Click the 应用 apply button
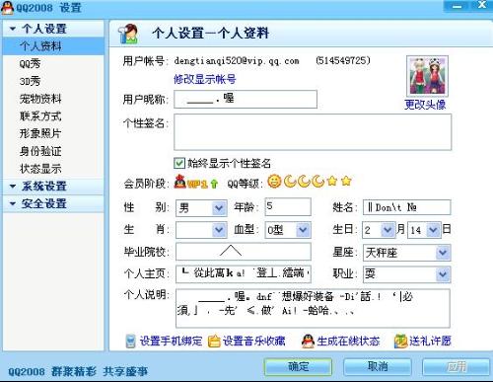The height and width of the screenshot is (382, 493). pos(457,367)
